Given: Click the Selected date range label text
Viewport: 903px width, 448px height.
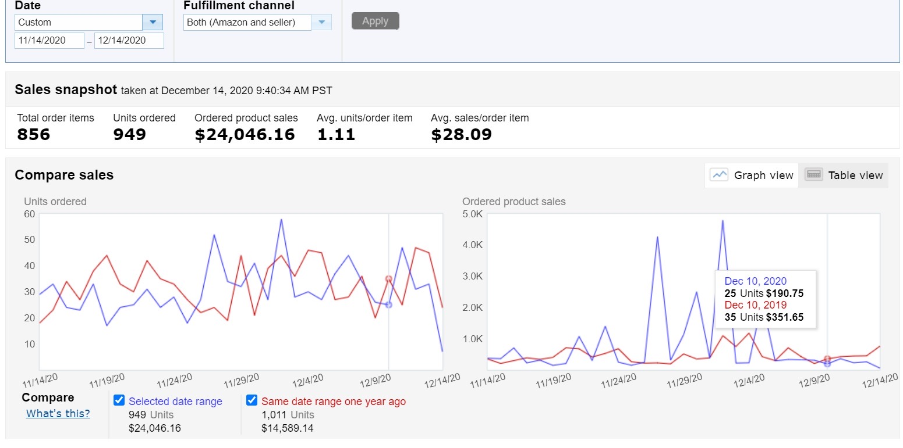Looking at the screenshot, I should tap(175, 402).
